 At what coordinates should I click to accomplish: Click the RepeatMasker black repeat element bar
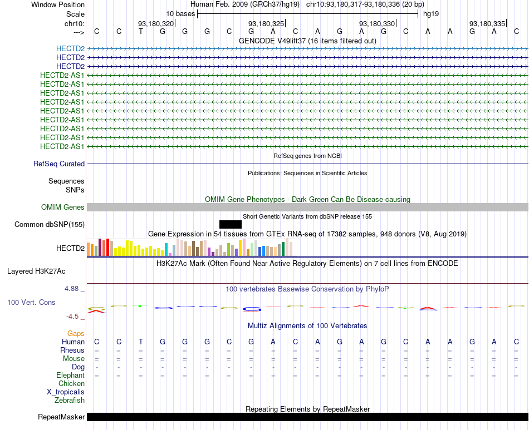click(x=307, y=417)
